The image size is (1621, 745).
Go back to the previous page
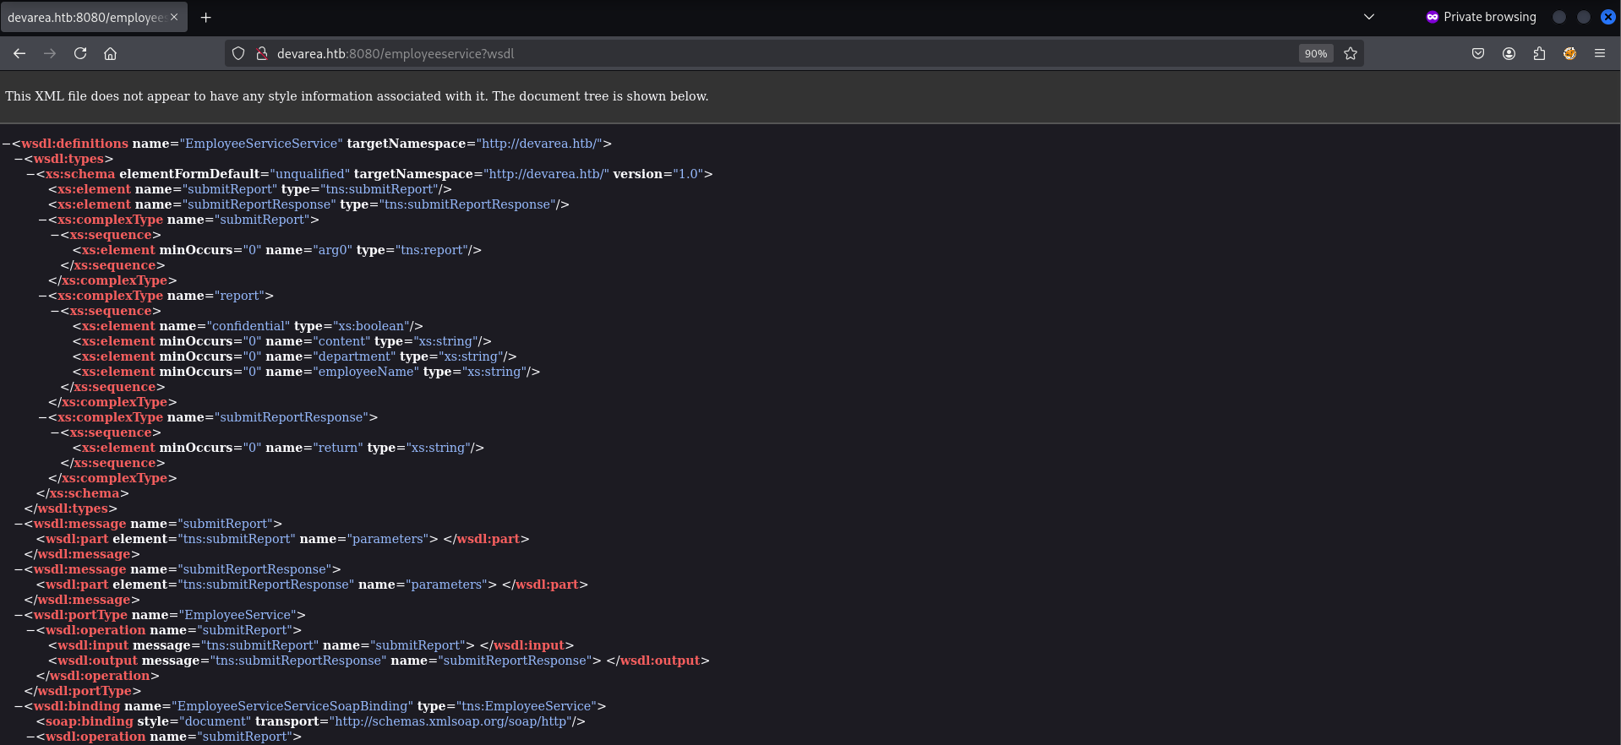19,53
